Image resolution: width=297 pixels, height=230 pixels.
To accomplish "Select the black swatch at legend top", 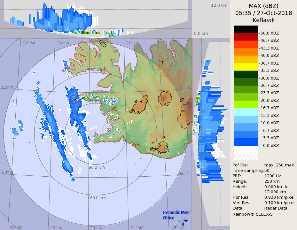I will (x=246, y=29).
